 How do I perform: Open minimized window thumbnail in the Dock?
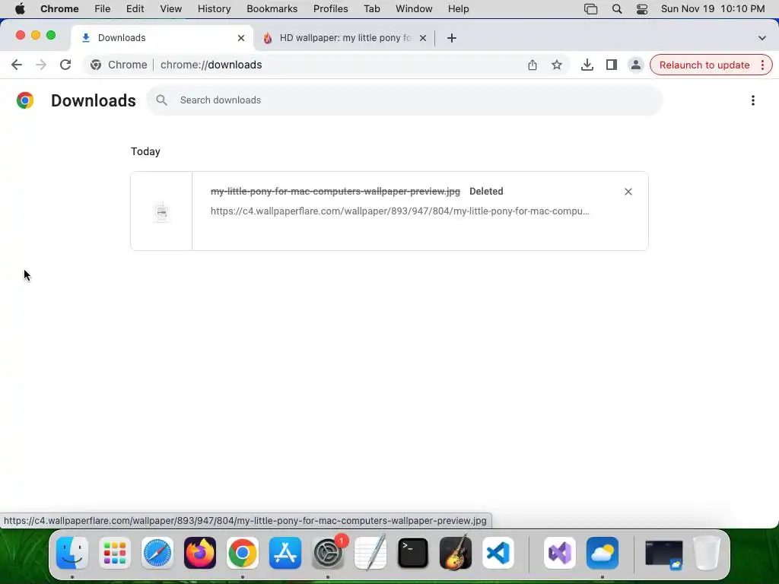[664, 554]
